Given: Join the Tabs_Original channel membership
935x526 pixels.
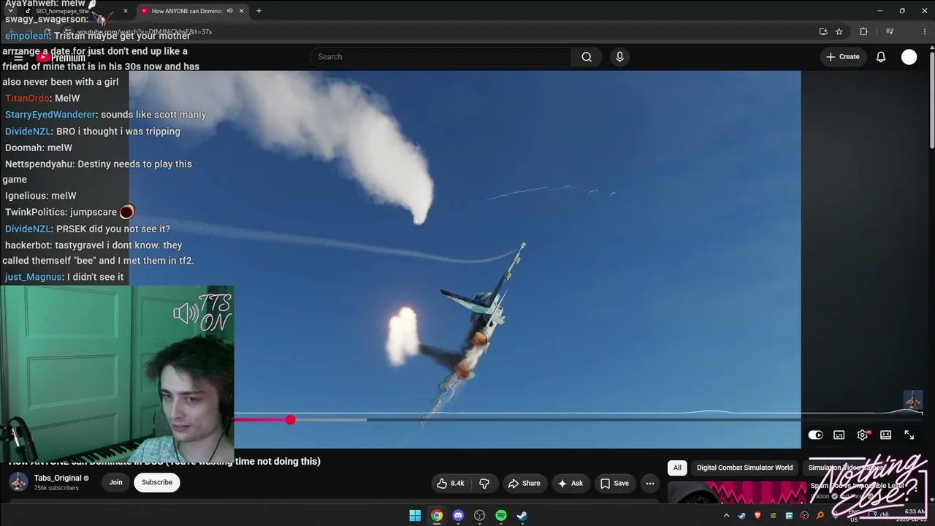Looking at the screenshot, I should coord(115,482).
